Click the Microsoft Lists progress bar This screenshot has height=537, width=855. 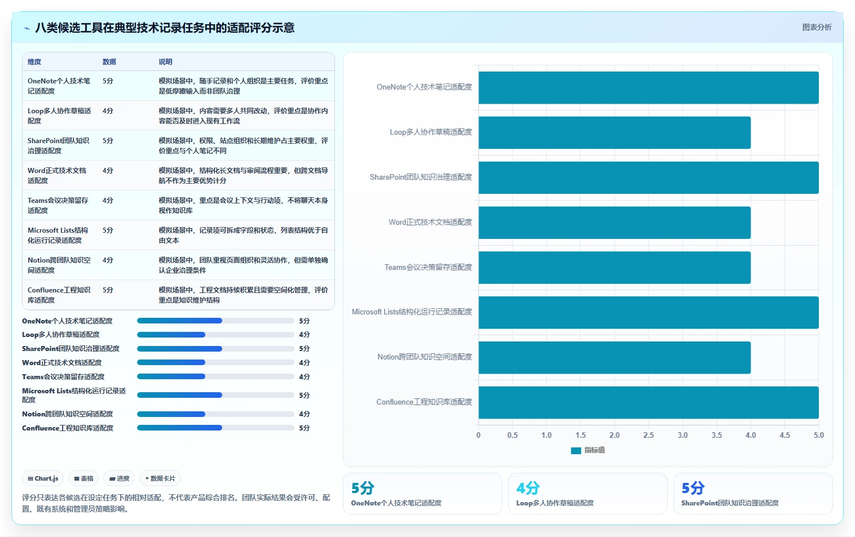coord(215,395)
